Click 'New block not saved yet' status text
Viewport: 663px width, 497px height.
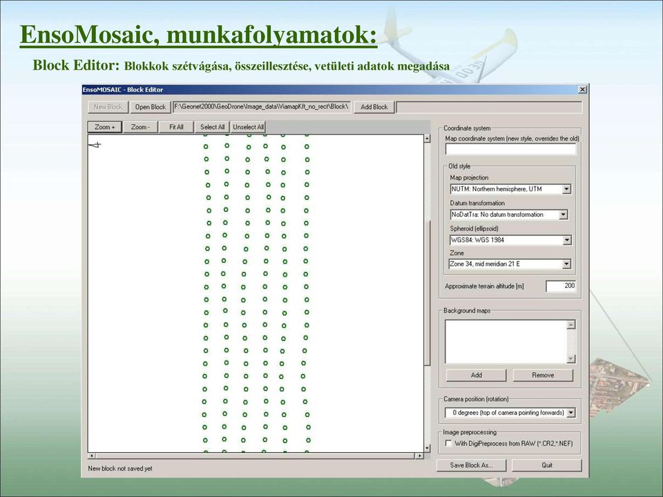120,468
